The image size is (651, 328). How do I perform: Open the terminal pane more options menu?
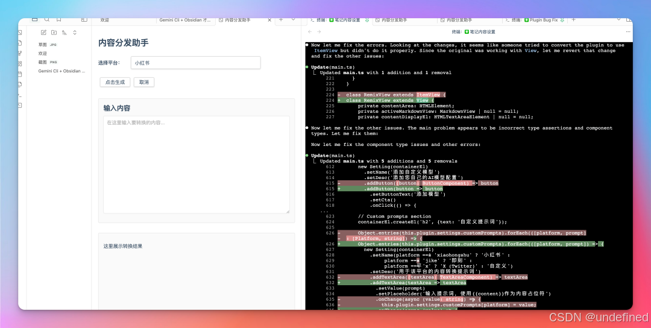point(627,31)
